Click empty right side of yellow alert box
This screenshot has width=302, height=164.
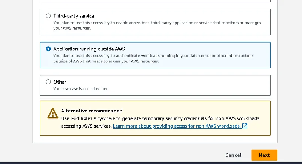tap(260, 113)
